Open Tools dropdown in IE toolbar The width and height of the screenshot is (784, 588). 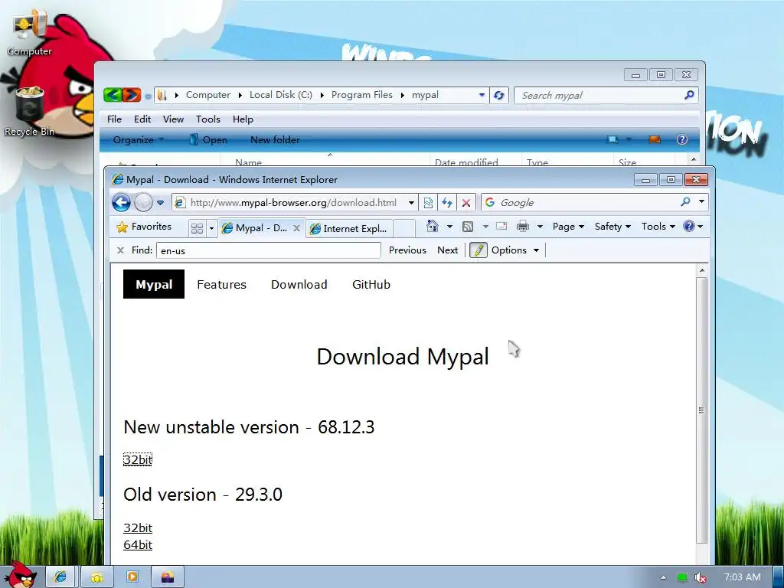point(658,227)
